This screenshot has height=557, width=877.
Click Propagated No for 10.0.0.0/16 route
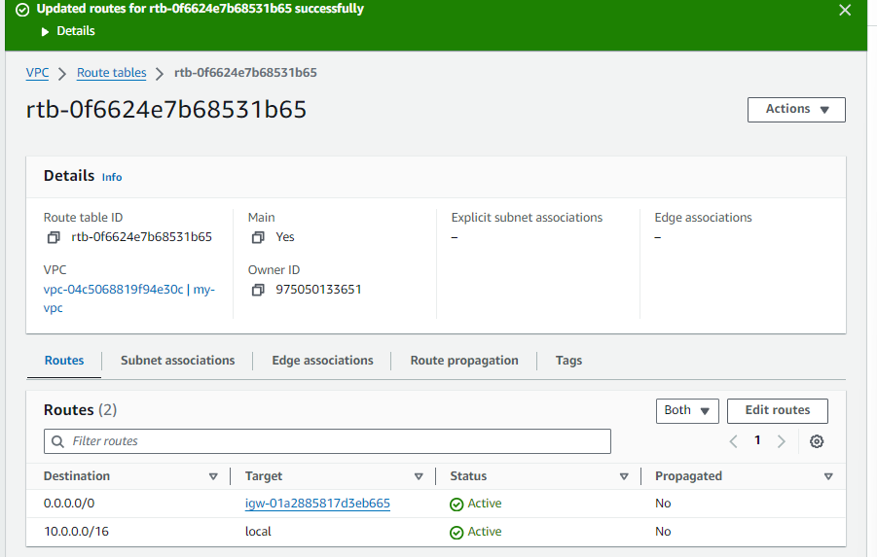(663, 532)
